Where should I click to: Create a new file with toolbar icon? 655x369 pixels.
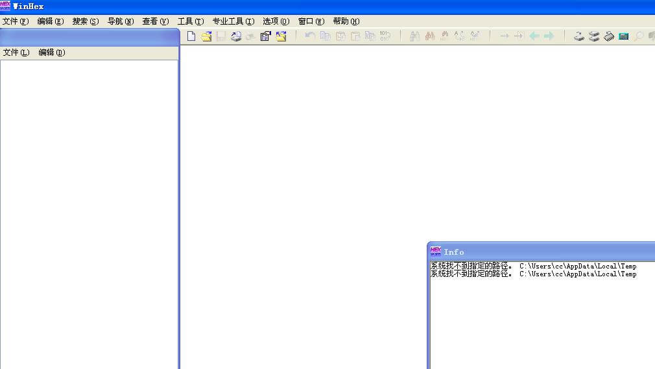191,36
